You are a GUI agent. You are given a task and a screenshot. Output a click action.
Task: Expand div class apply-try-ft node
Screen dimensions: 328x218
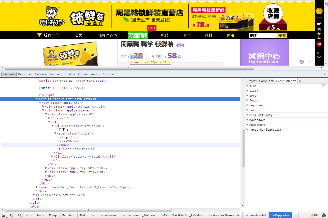[46, 172]
